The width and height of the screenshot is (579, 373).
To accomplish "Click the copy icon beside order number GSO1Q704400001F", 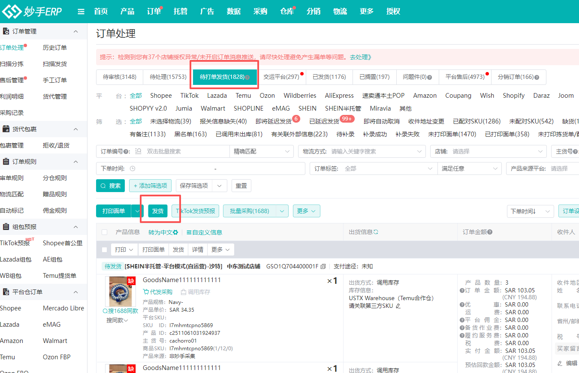I will point(323,266).
